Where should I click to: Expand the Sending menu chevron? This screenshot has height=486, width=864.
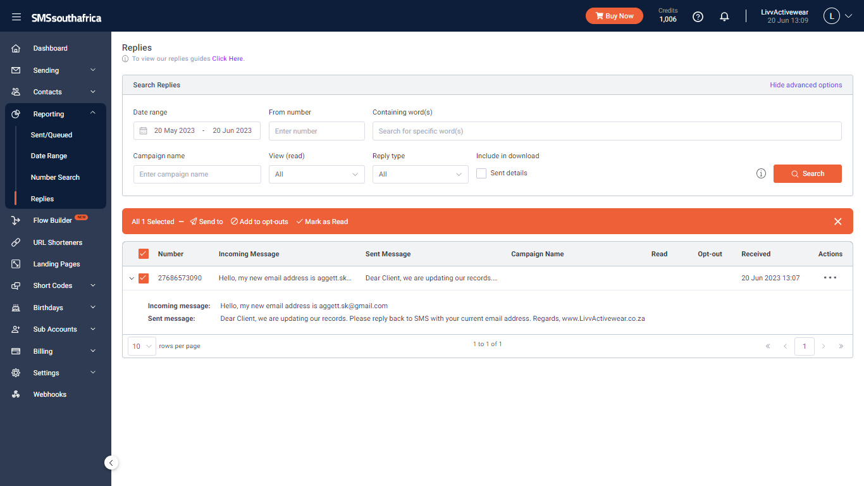point(93,70)
